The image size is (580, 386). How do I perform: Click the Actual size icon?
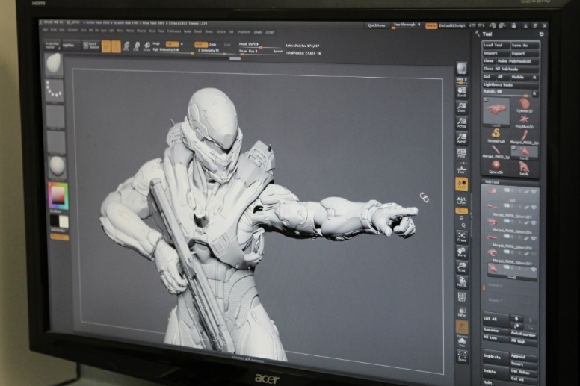coord(461,122)
